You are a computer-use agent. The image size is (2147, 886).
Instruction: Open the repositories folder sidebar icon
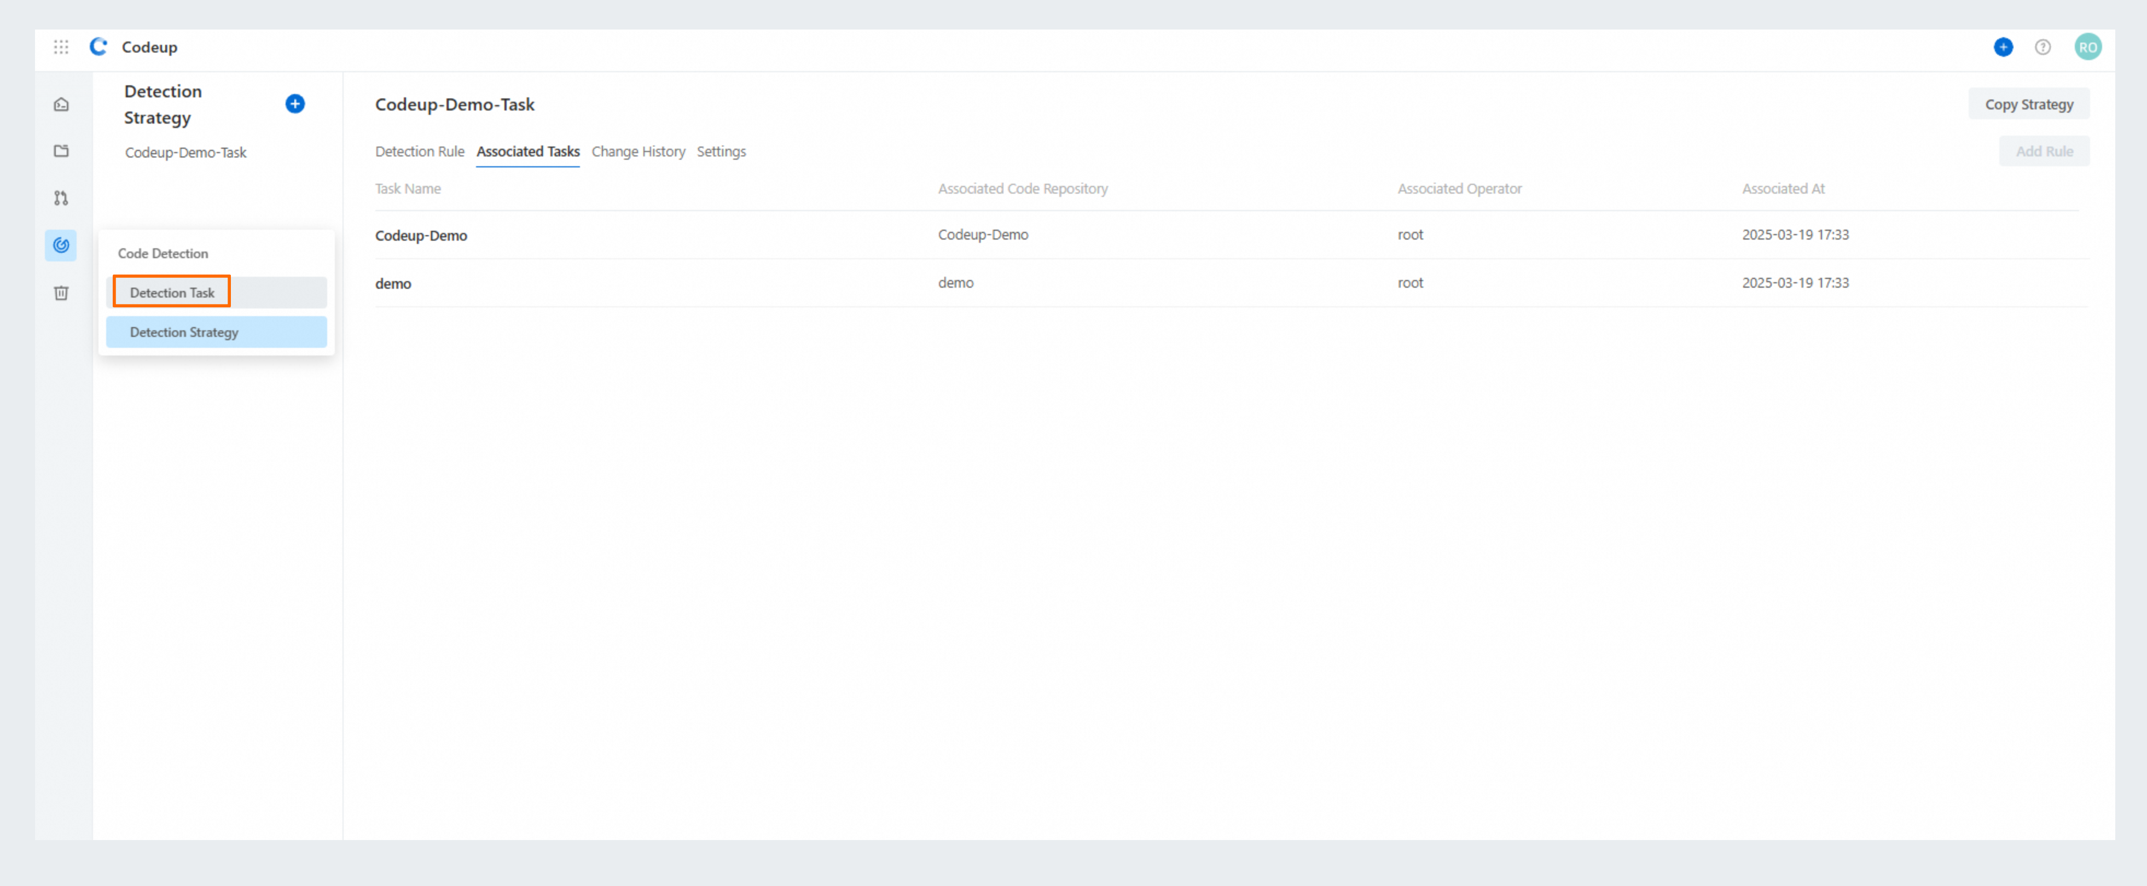pyautogui.click(x=61, y=151)
